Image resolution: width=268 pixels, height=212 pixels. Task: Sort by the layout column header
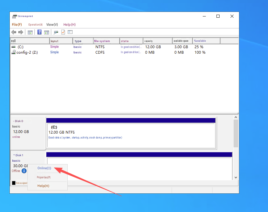point(61,41)
